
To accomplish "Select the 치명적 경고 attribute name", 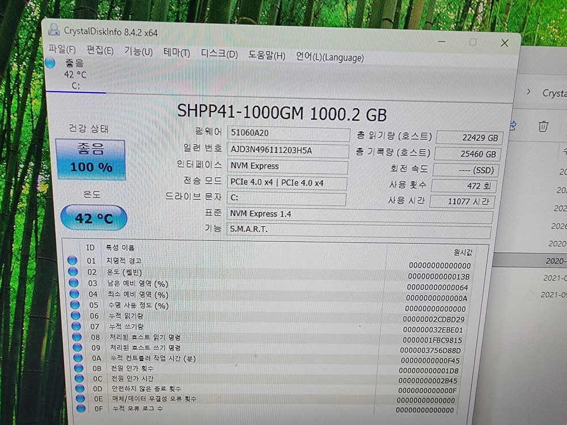I will pyautogui.click(x=124, y=261).
